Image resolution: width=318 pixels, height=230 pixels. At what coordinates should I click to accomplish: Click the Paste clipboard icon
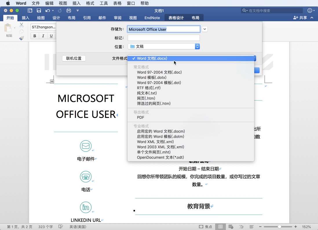8,28
